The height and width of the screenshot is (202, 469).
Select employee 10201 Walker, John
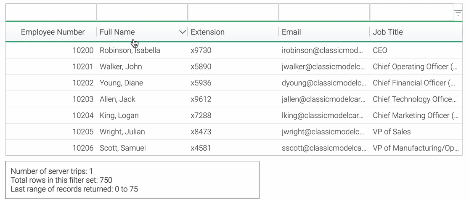pos(234,66)
